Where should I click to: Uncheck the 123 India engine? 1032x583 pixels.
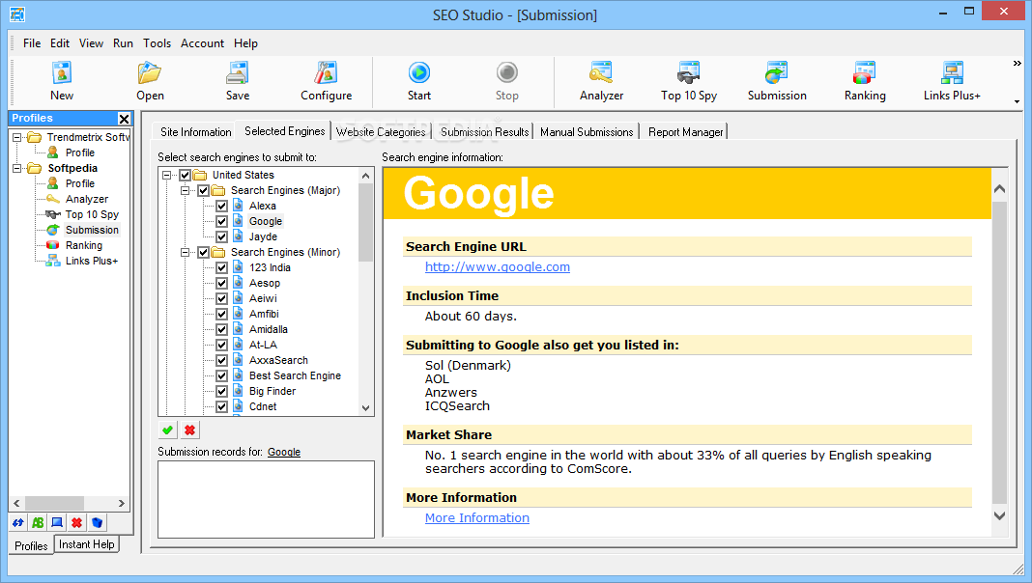click(x=222, y=267)
